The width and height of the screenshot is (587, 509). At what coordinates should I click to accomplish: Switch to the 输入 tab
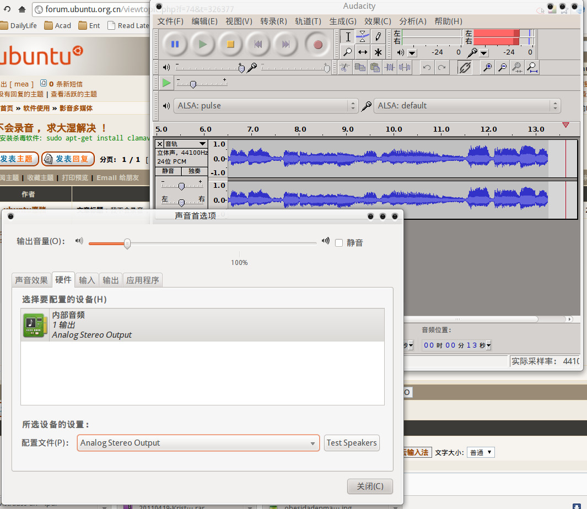(x=87, y=280)
